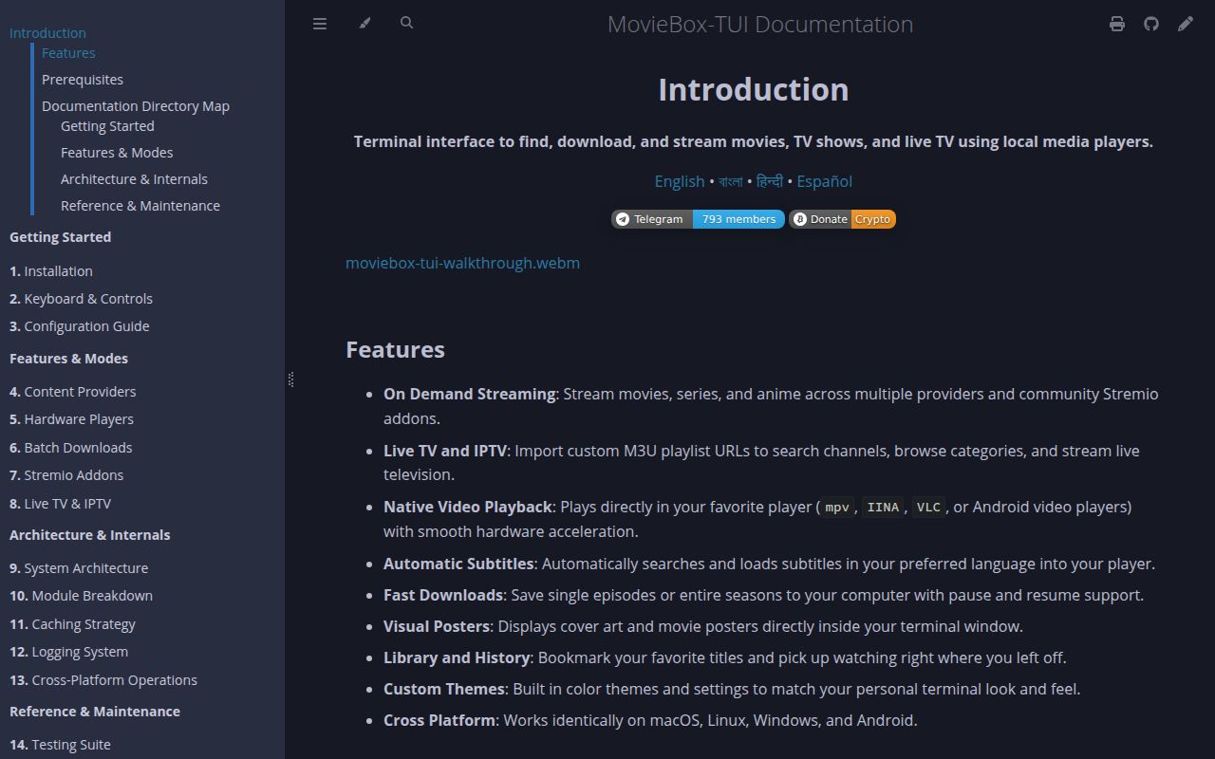Image resolution: width=1215 pixels, height=759 pixels.
Task: Select Getting Started under Directory Map
Action: [107, 126]
